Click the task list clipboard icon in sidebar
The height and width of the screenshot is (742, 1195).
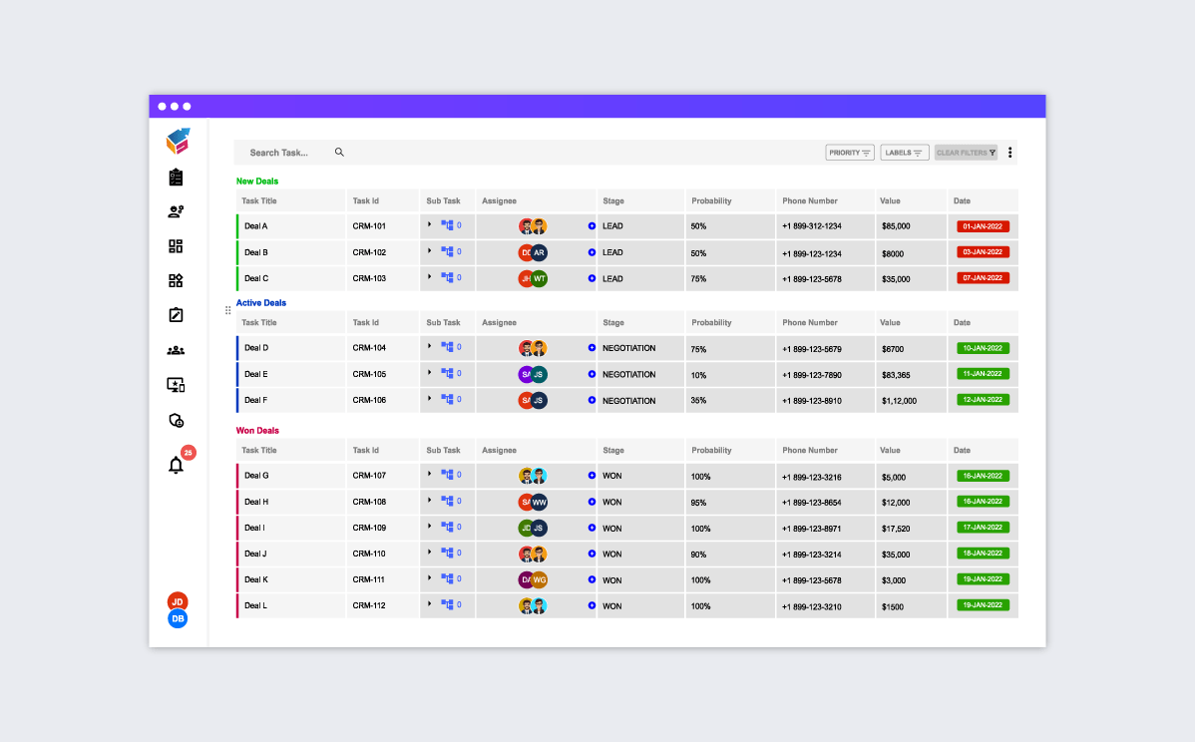click(x=176, y=178)
